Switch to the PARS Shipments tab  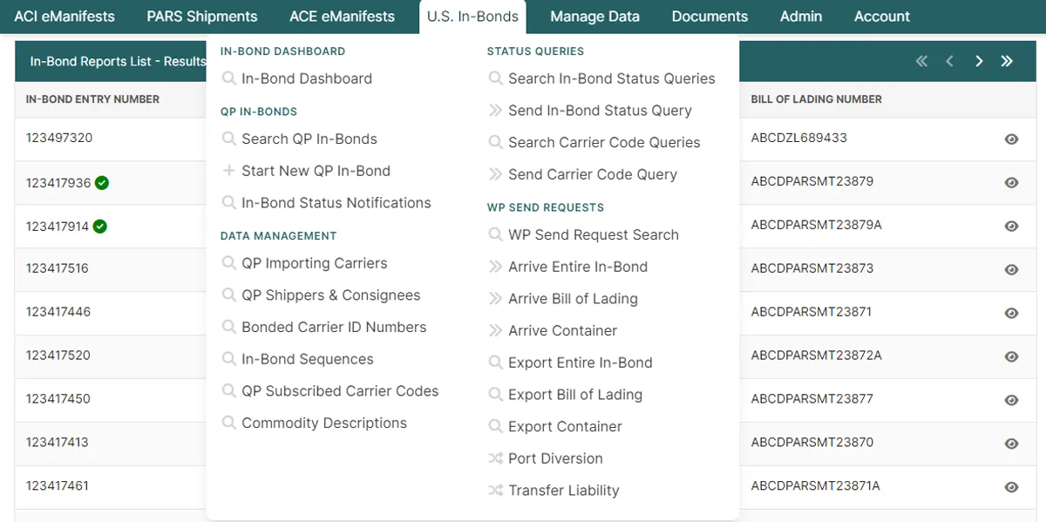pyautogui.click(x=201, y=16)
